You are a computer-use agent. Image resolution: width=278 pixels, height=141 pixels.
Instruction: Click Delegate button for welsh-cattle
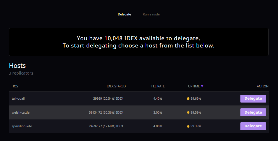[x=253, y=112]
